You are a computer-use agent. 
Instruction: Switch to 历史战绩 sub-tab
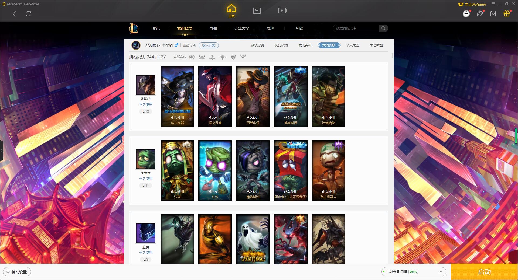pyautogui.click(x=281, y=45)
